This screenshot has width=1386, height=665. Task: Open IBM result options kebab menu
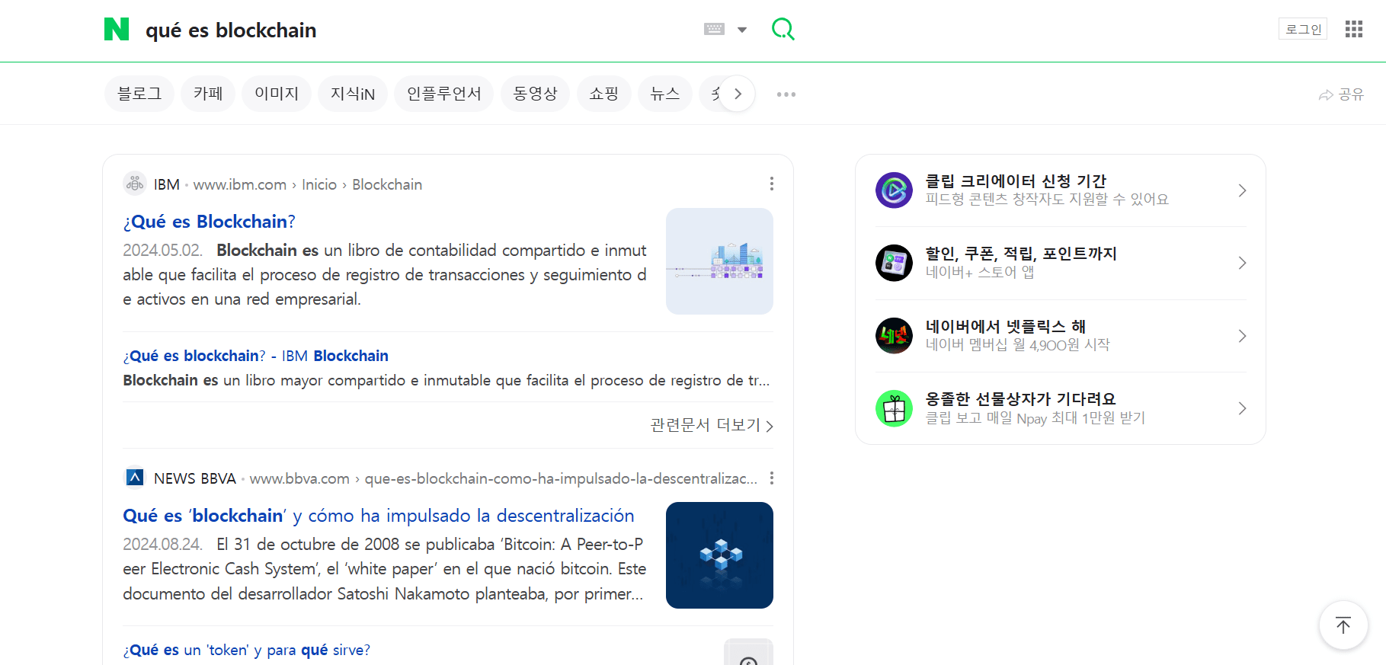(772, 184)
